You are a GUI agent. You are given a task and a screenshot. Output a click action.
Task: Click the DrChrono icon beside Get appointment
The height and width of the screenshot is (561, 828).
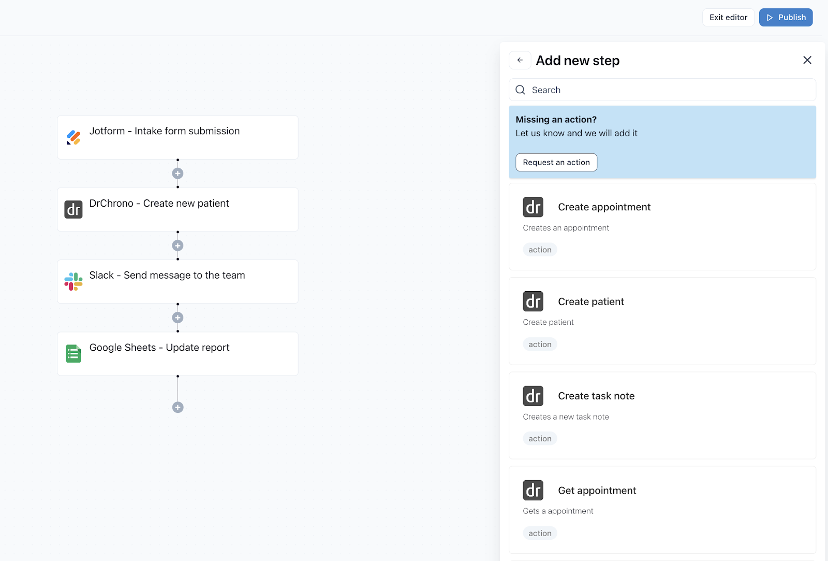pyautogui.click(x=533, y=490)
